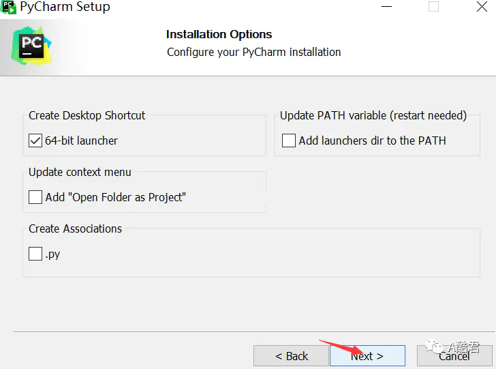Image resolution: width=496 pixels, height=369 pixels.
Task: Click the "PyCharm Setup" window title text
Action: point(65,8)
